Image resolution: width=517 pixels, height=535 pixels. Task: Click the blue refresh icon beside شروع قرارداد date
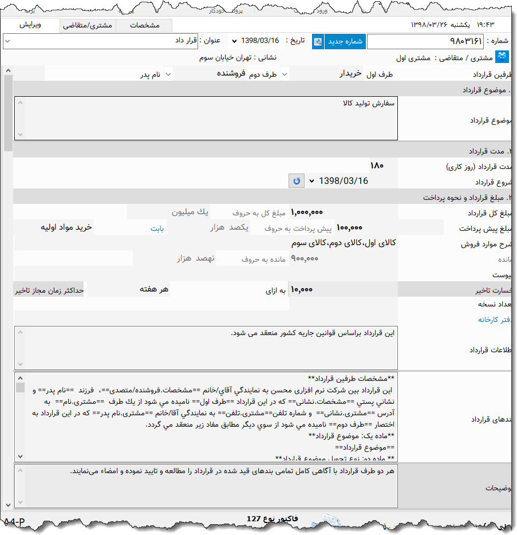coord(296,181)
